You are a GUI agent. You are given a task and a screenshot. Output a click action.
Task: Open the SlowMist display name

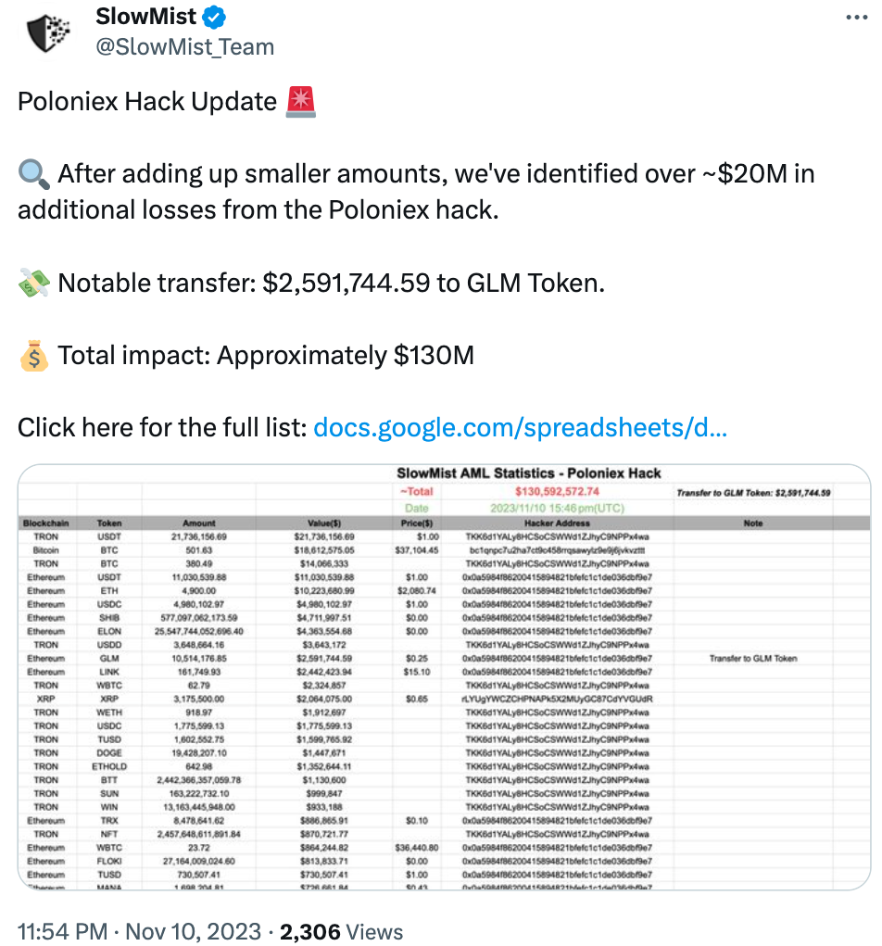(x=146, y=17)
